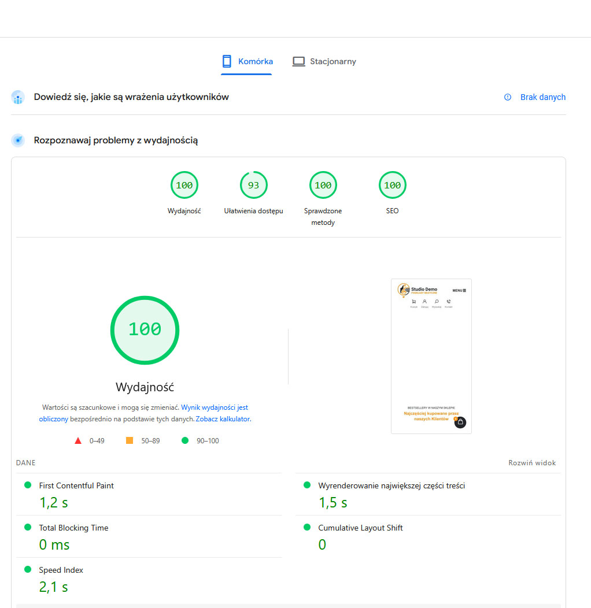This screenshot has height=608, width=591.
Task: Click the green dot beside Total Blocking Time
Action: (28, 528)
